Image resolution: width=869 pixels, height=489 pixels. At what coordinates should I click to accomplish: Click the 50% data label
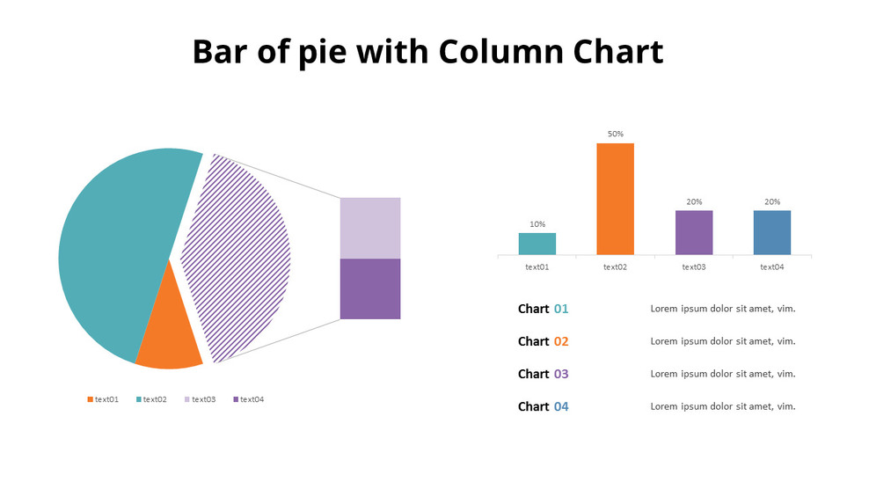coord(615,135)
